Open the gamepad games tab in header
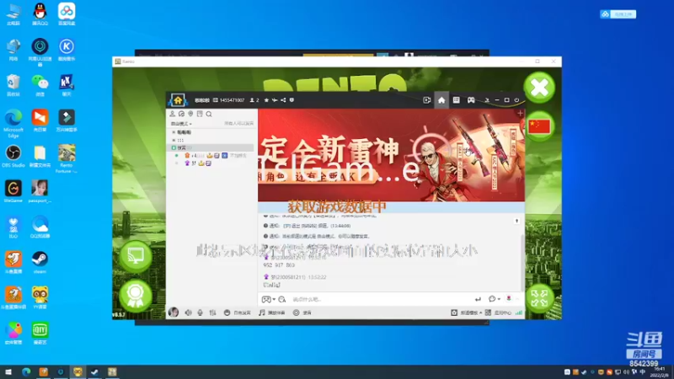The width and height of the screenshot is (674, 379). (x=471, y=100)
